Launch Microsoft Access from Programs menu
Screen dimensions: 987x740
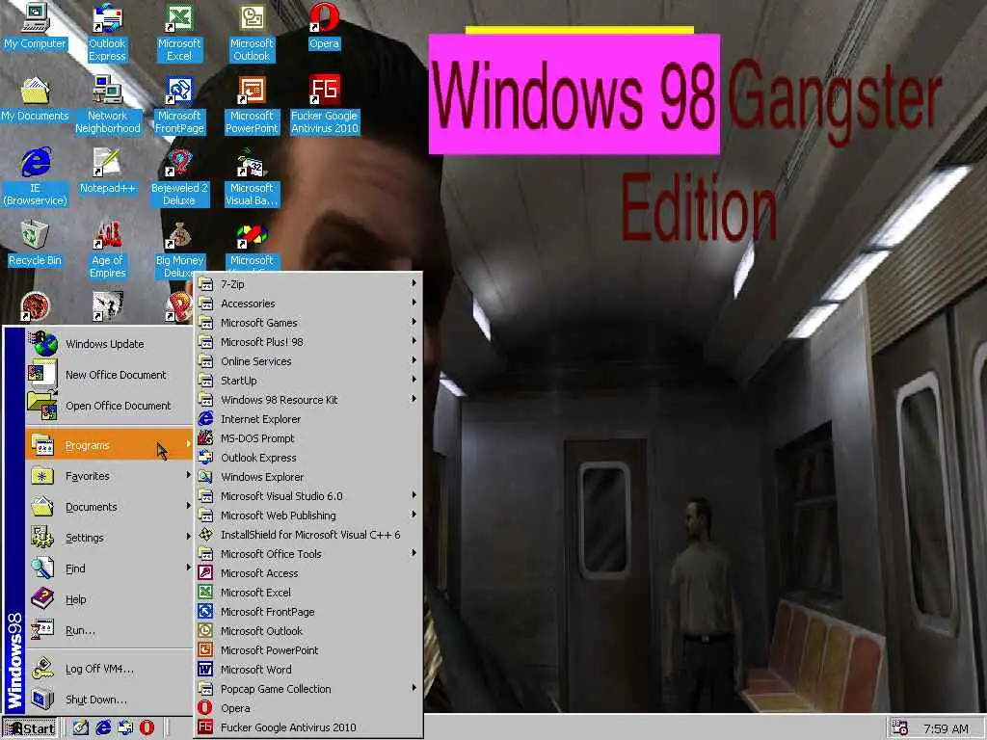click(308, 573)
